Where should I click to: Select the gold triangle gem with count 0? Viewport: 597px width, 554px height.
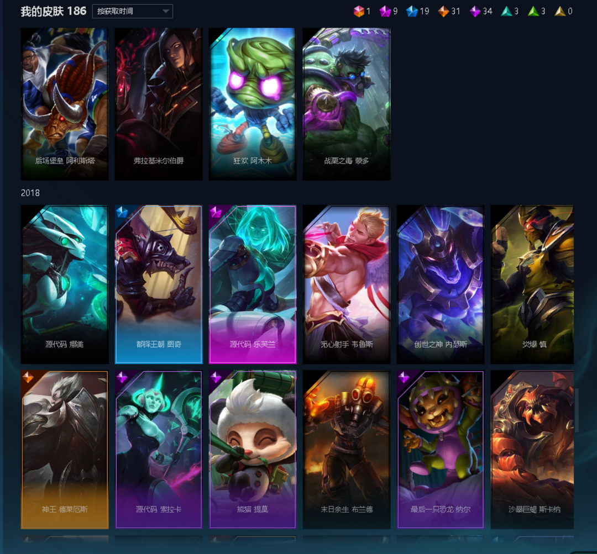click(x=560, y=12)
